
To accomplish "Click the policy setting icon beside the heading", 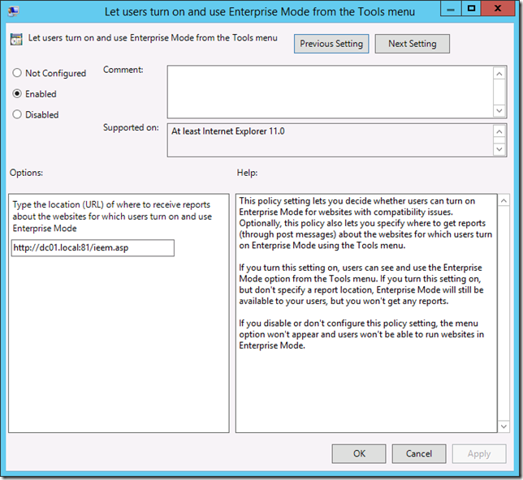I will (17, 39).
